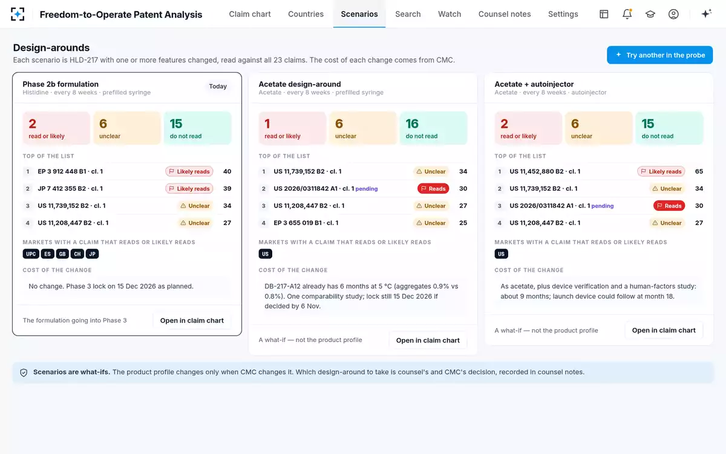The width and height of the screenshot is (726, 454).
Task: Click the app logo icon
Action: [x=18, y=14]
